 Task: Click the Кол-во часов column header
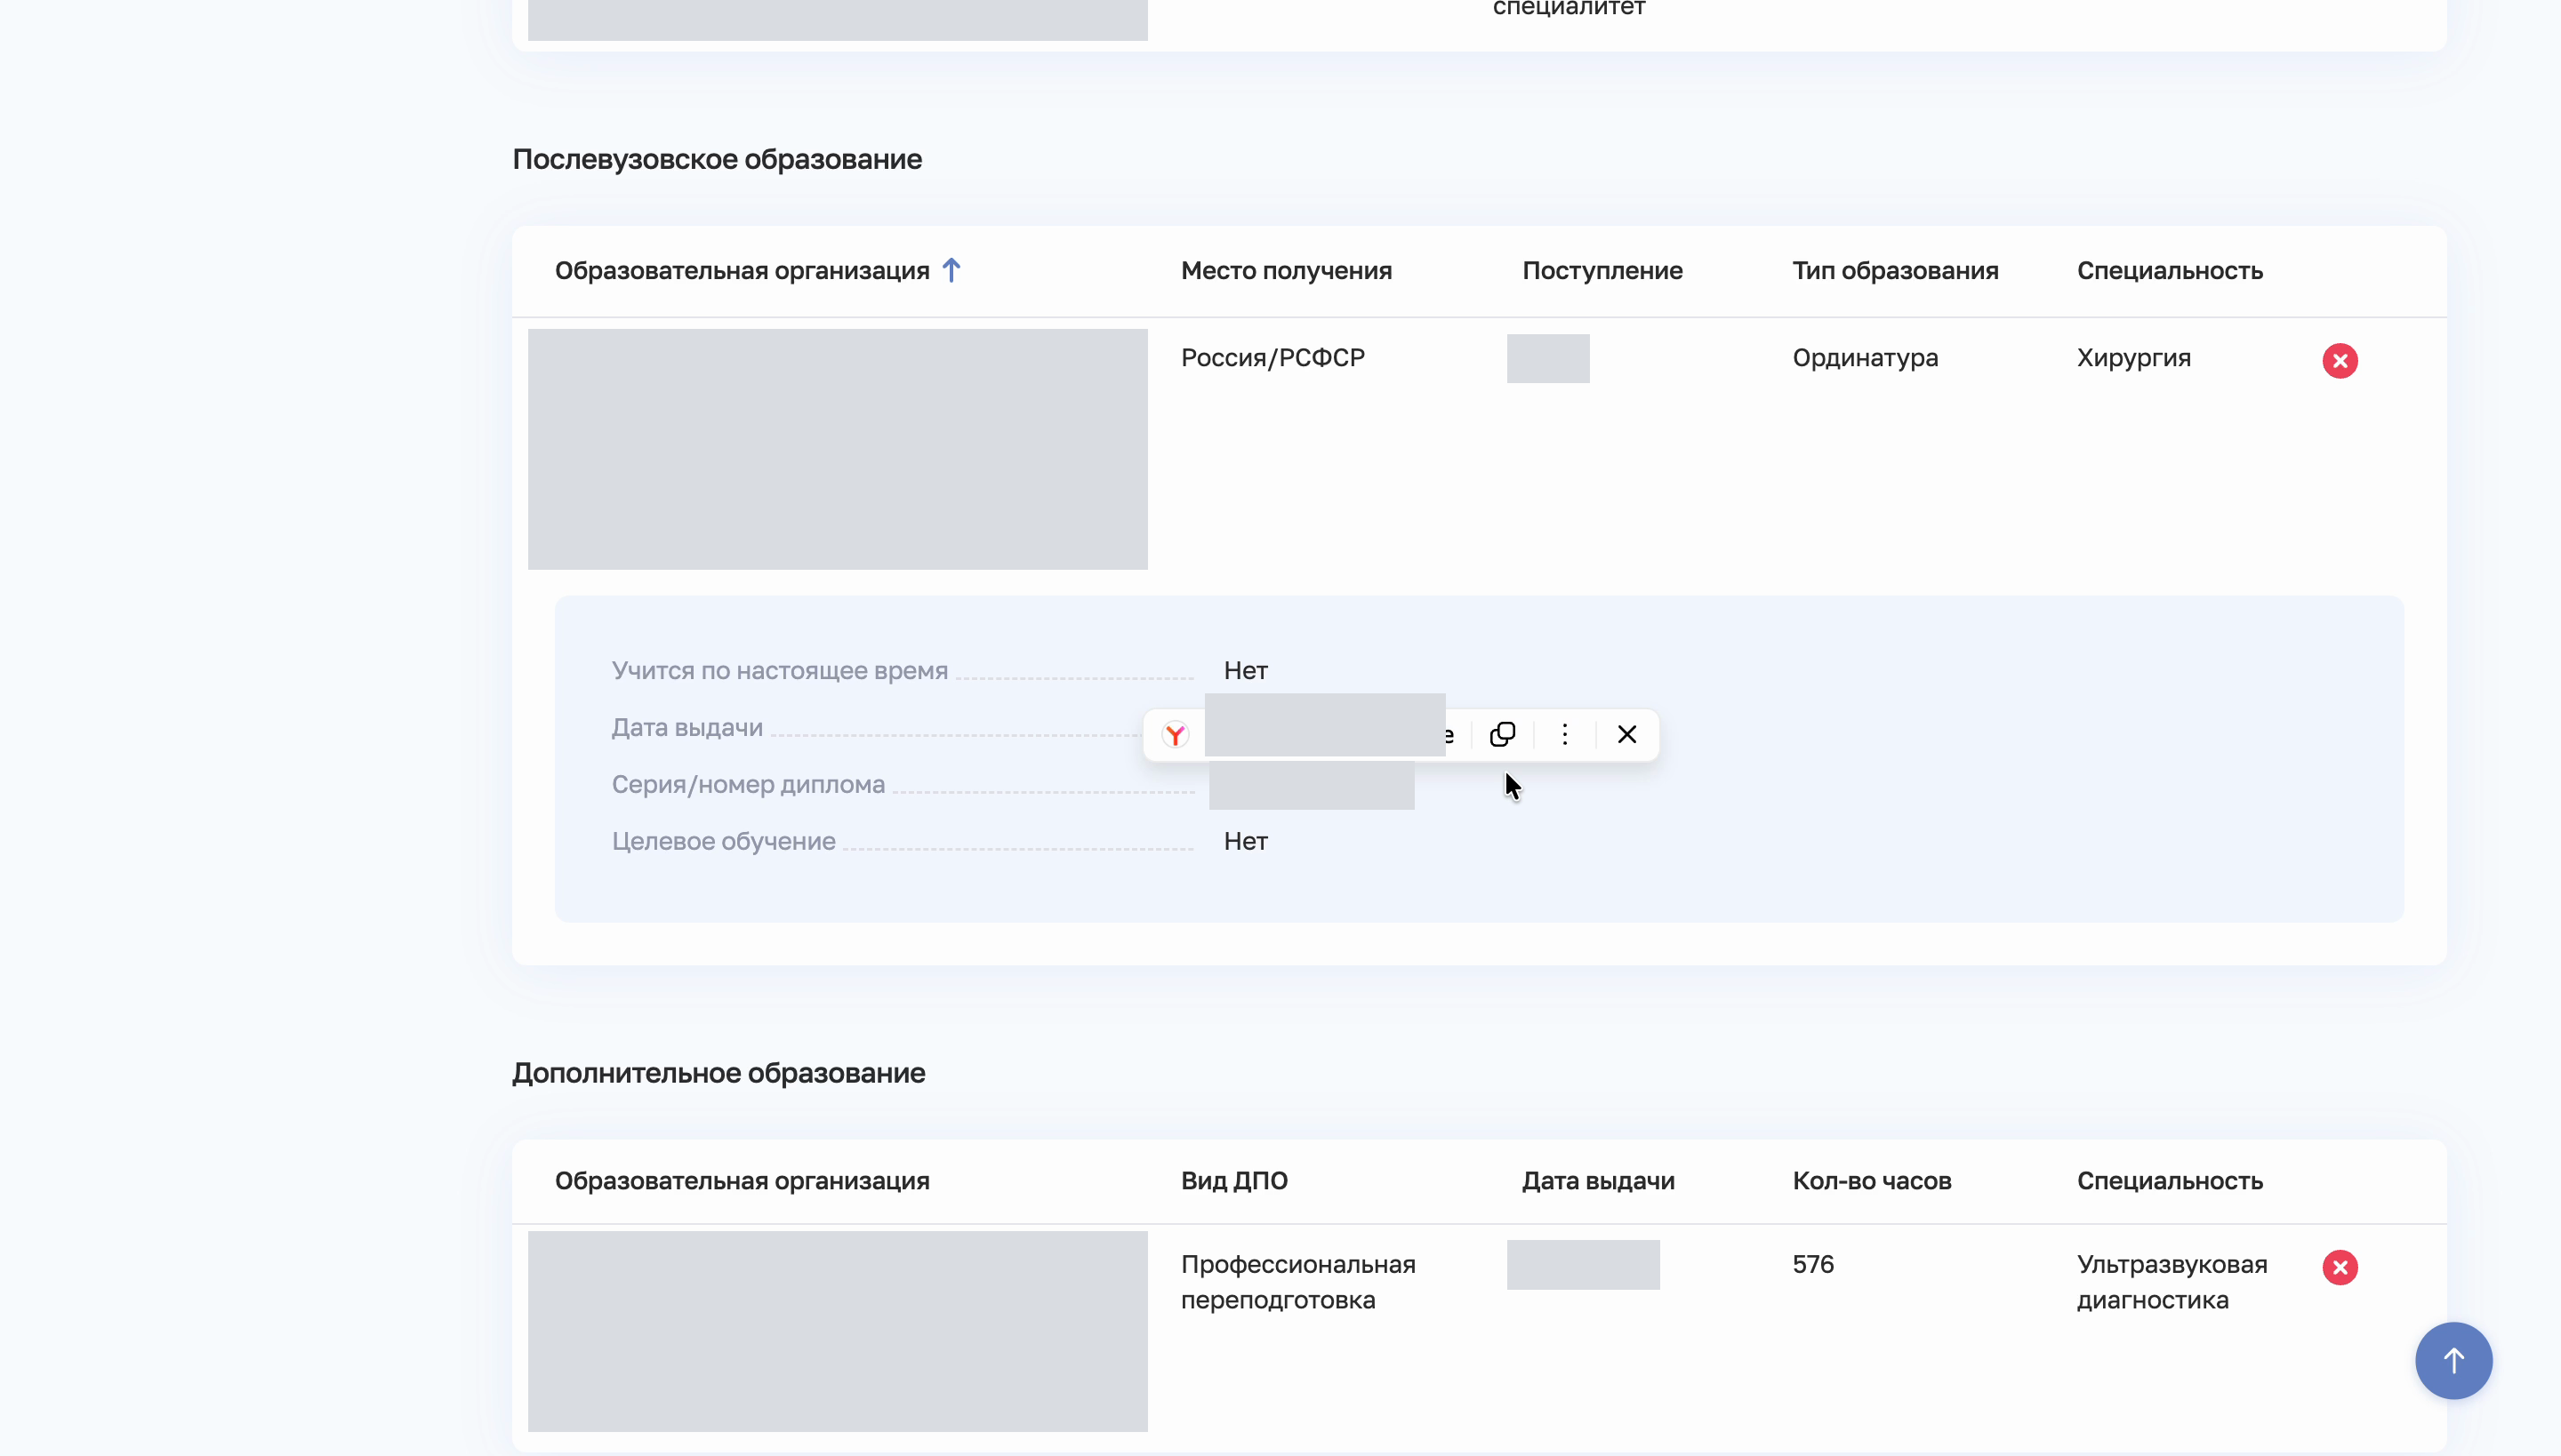pyautogui.click(x=1871, y=1181)
